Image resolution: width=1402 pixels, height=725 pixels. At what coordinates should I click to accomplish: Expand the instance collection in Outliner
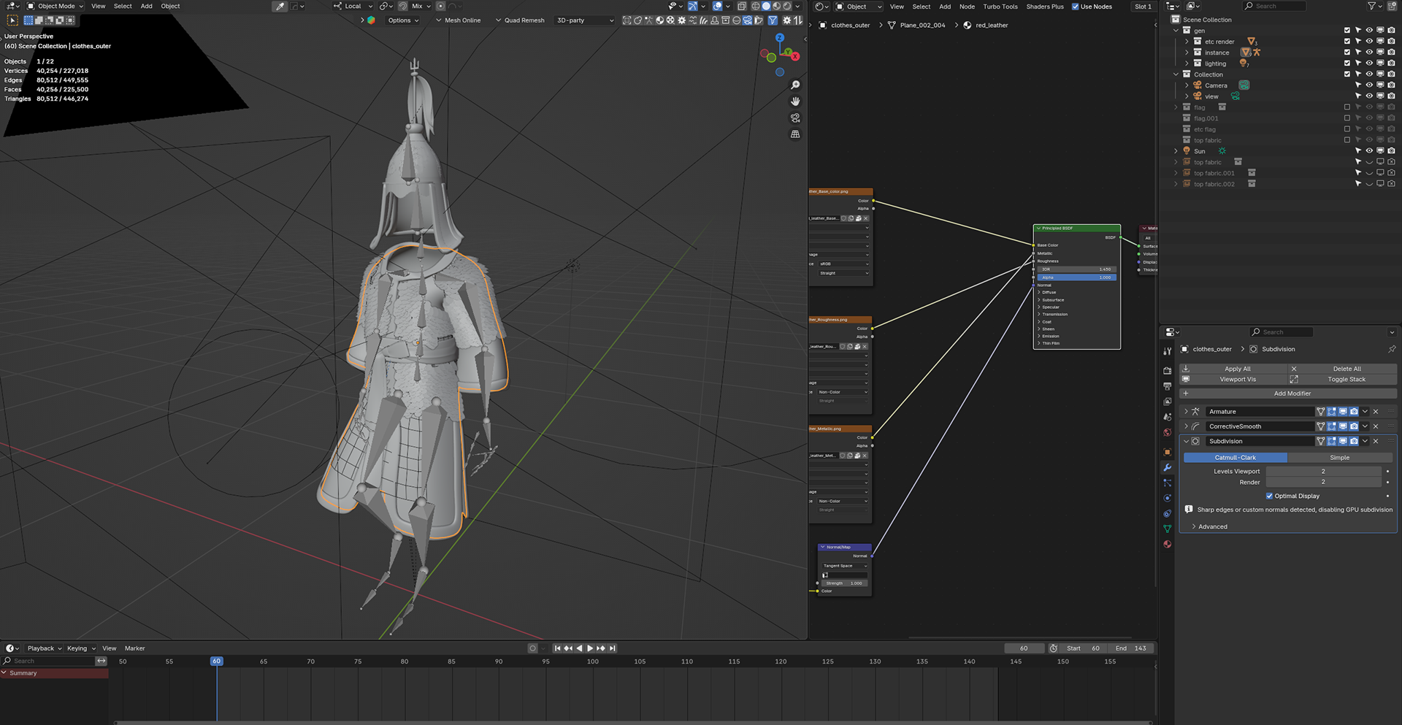pyautogui.click(x=1187, y=52)
